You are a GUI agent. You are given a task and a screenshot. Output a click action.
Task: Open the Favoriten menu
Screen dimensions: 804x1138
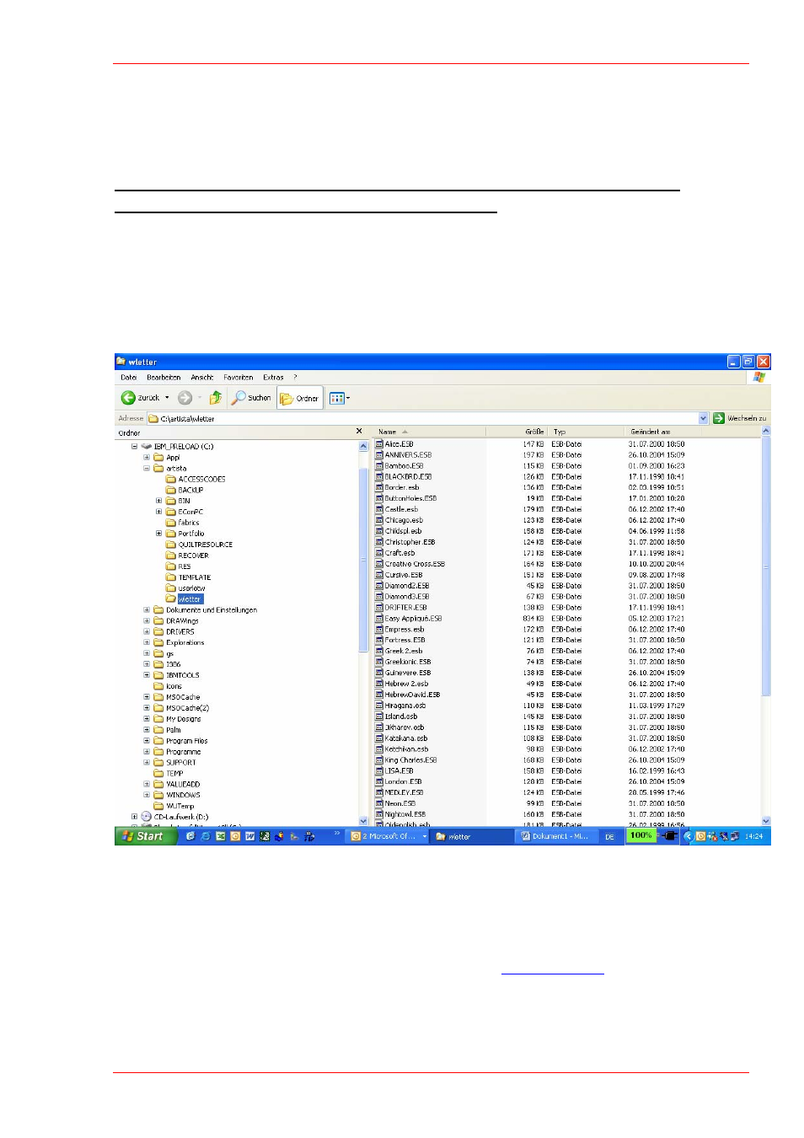pyautogui.click(x=239, y=378)
